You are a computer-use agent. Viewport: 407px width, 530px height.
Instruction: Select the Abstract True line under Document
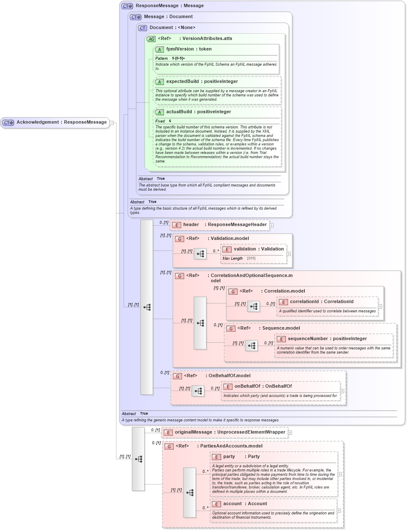pyautogui.click(x=152, y=179)
